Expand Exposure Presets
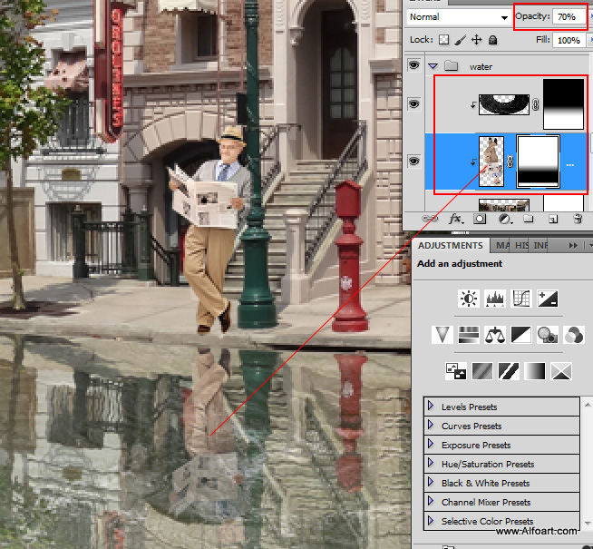The width and height of the screenshot is (593, 549). coord(431,444)
